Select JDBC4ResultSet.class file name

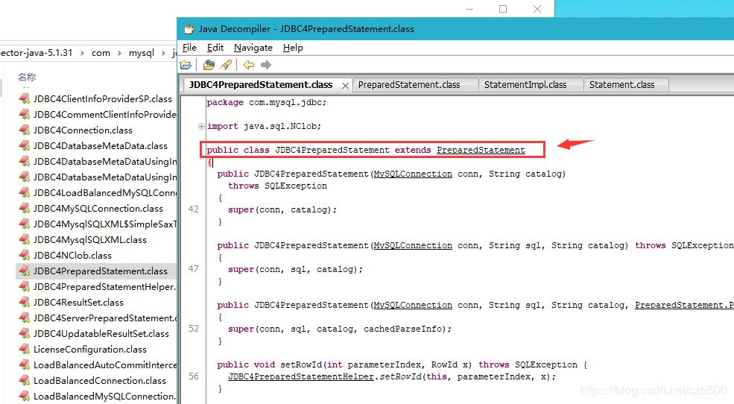(79, 303)
